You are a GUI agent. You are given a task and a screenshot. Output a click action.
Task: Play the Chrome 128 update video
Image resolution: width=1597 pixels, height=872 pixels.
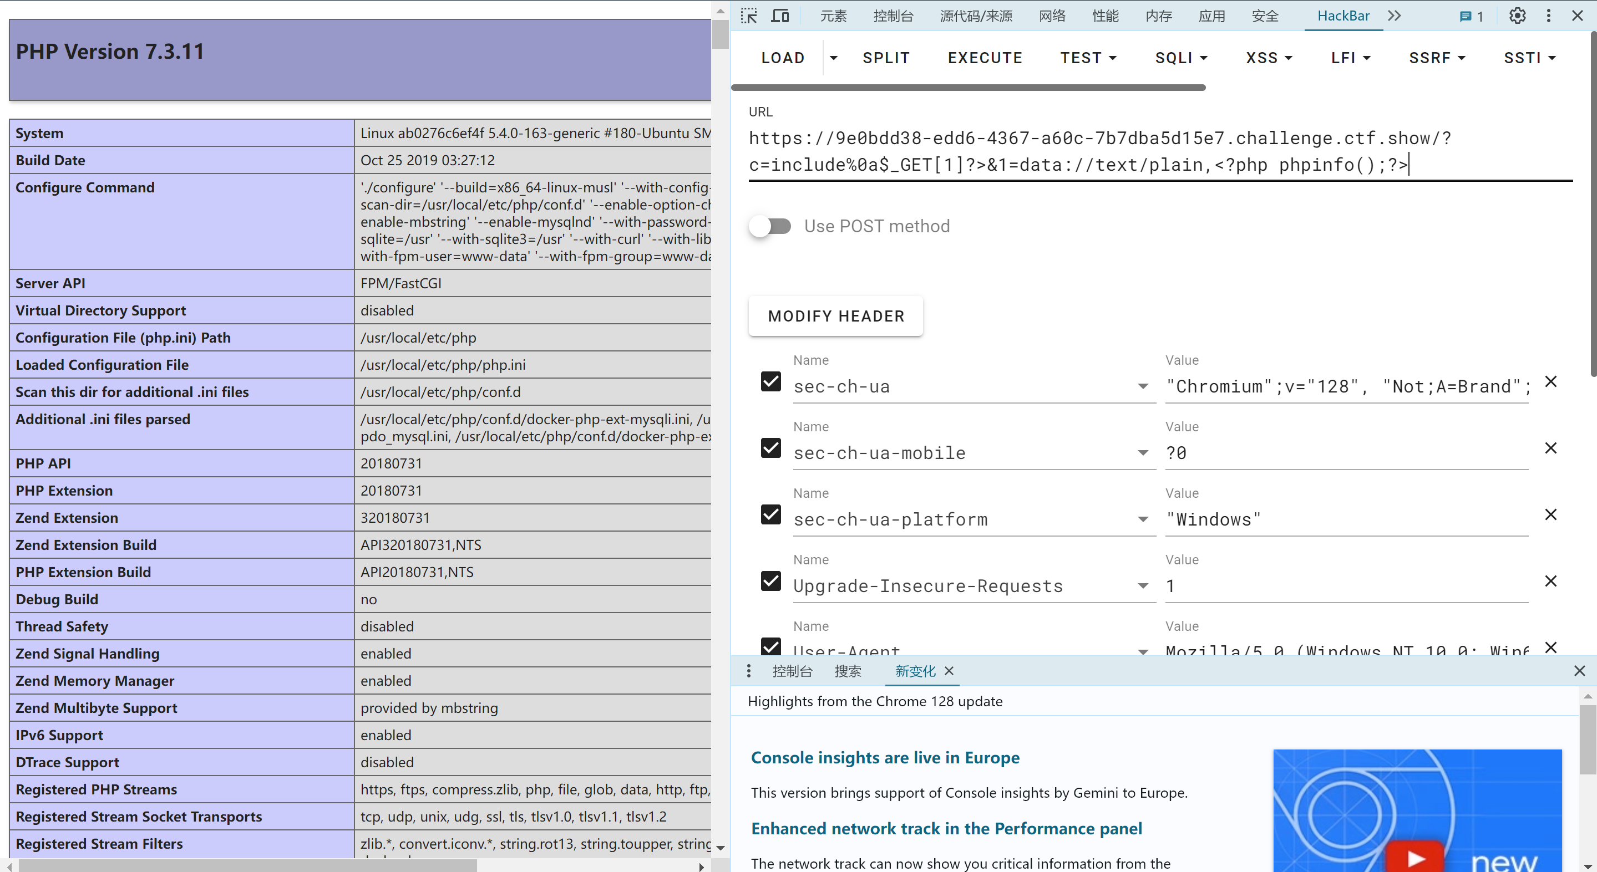tap(1416, 858)
